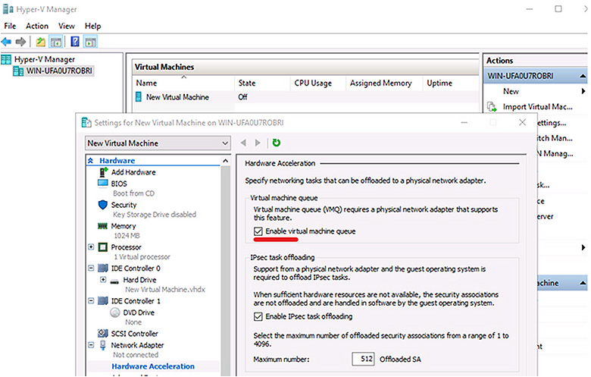Collapse the Hardware section header
This screenshot has width=591, height=377.
(x=91, y=161)
